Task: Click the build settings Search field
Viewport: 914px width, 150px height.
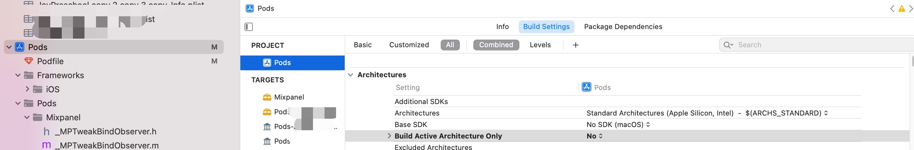Action: coord(816,45)
